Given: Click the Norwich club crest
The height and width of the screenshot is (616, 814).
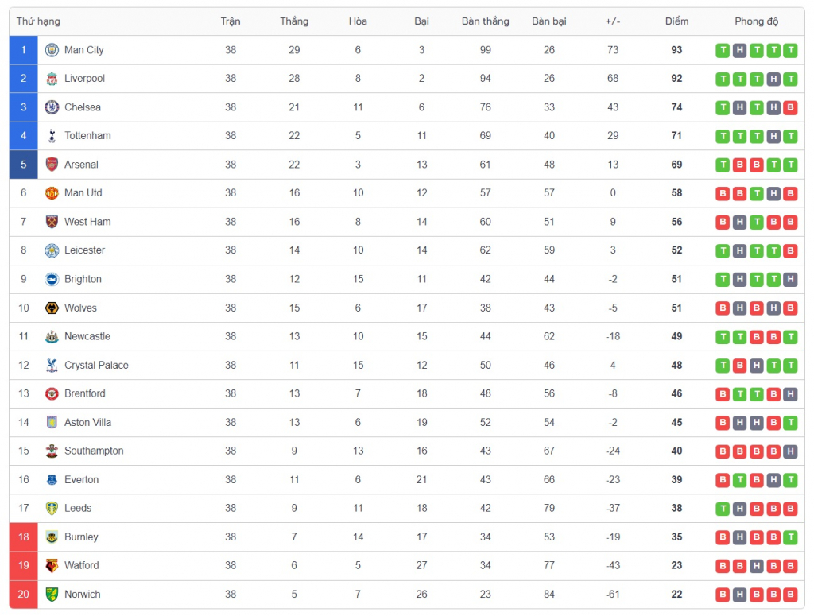Looking at the screenshot, I should click(52, 595).
